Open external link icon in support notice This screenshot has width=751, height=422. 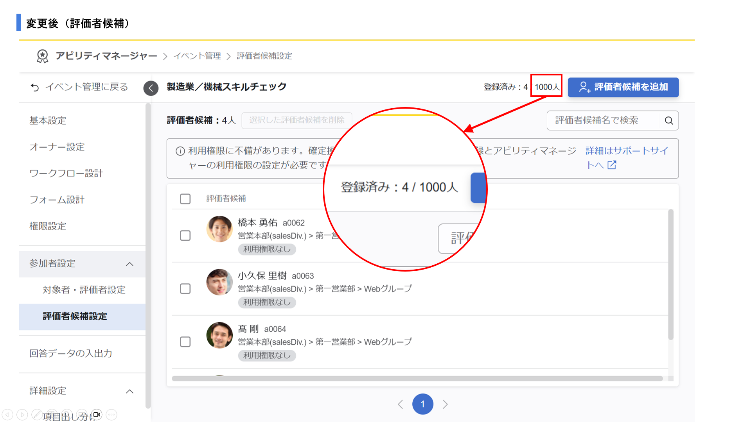point(612,165)
